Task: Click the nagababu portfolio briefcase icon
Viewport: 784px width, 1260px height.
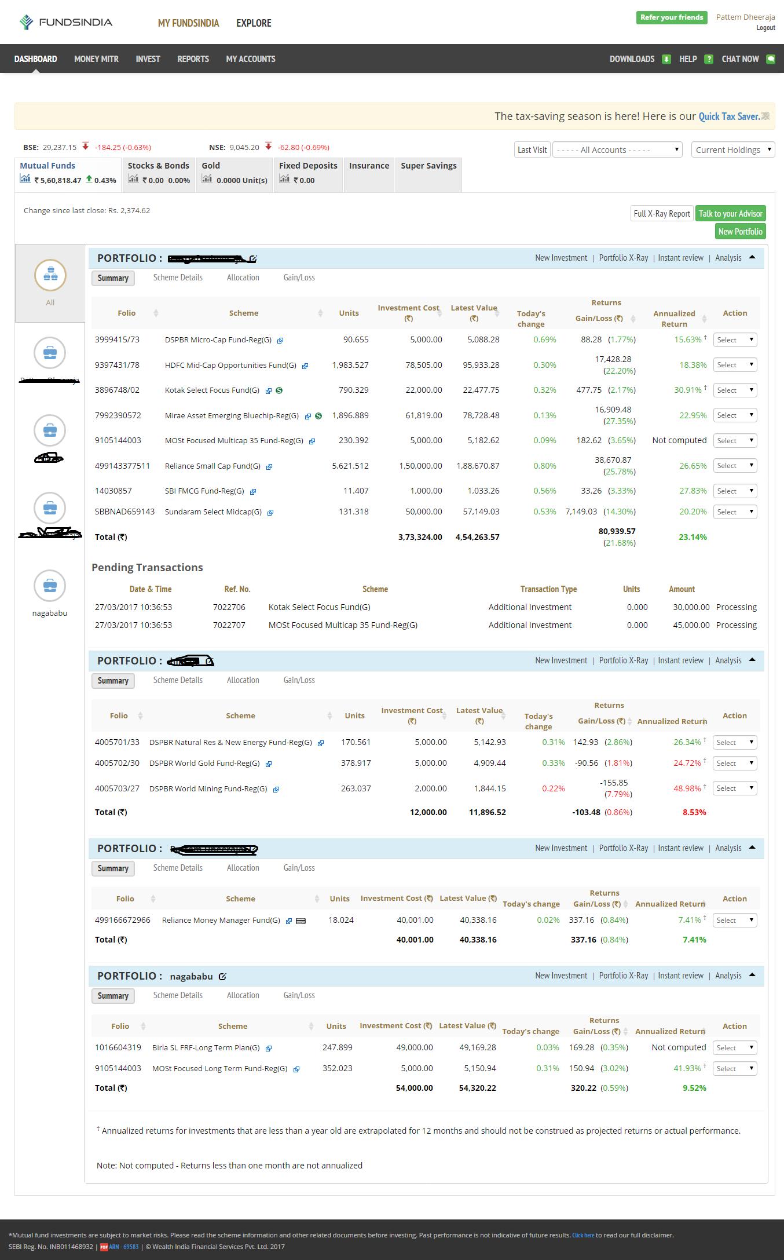Action: [x=50, y=586]
